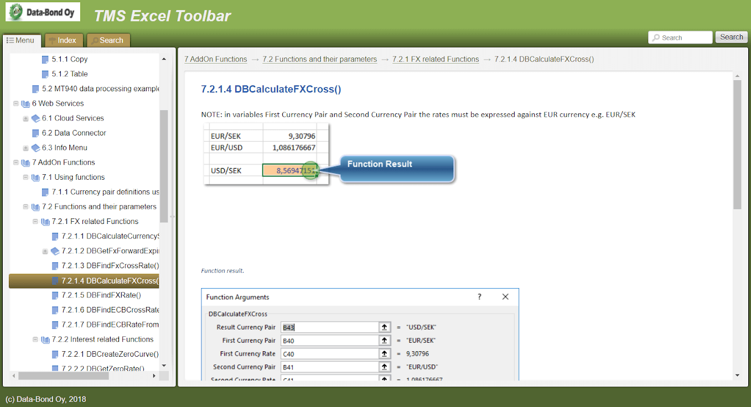Click the Data-Bond Oy logo

coord(43,12)
